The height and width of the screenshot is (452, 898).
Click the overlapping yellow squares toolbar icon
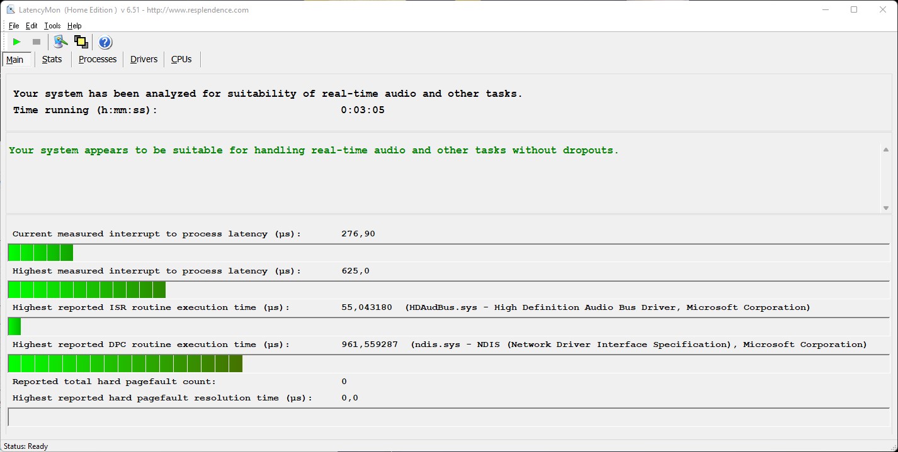click(x=81, y=42)
